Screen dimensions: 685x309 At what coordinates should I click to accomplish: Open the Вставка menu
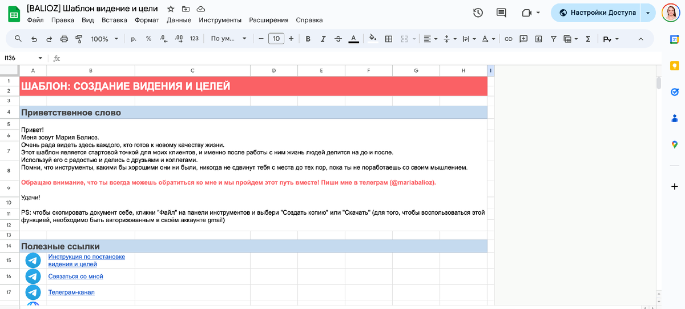coord(114,20)
